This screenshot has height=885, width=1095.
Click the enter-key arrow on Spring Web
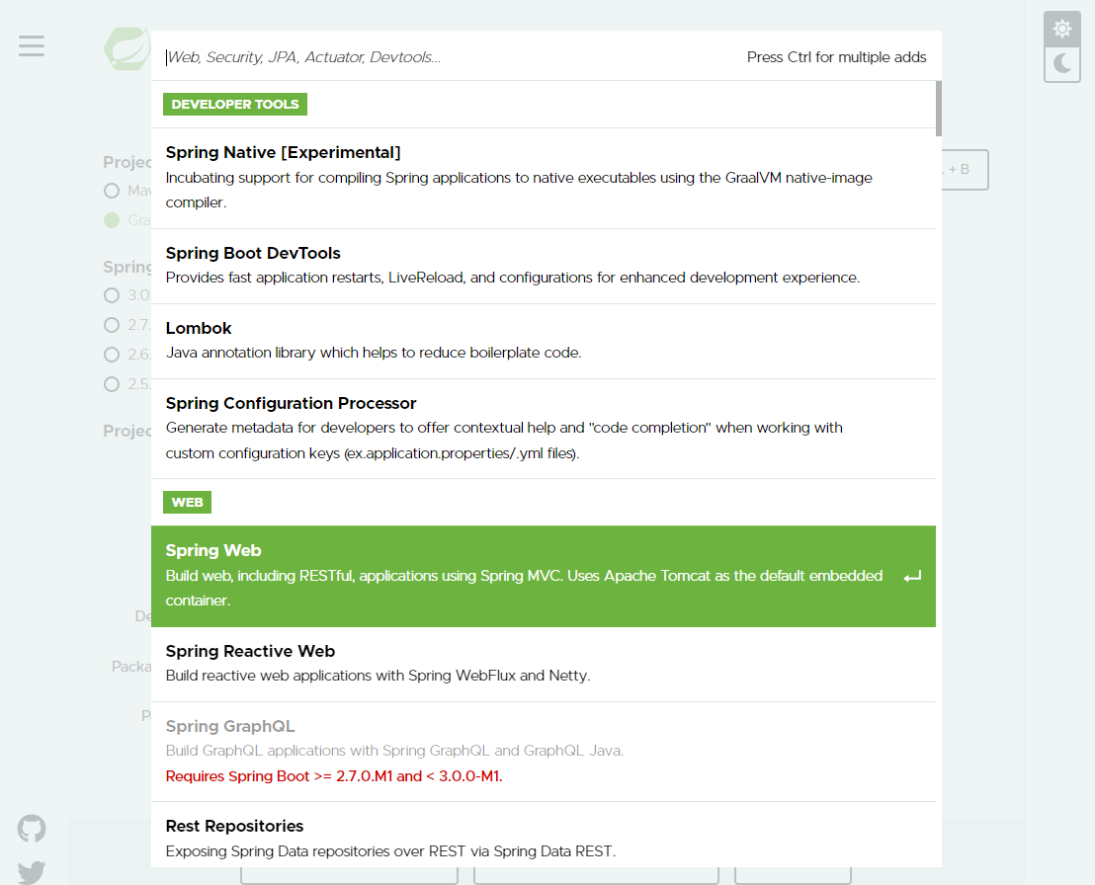click(x=913, y=577)
